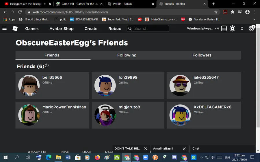Open Microsoft Edge from the taskbar
Viewport: 260px width, 162px height.
[49, 157]
